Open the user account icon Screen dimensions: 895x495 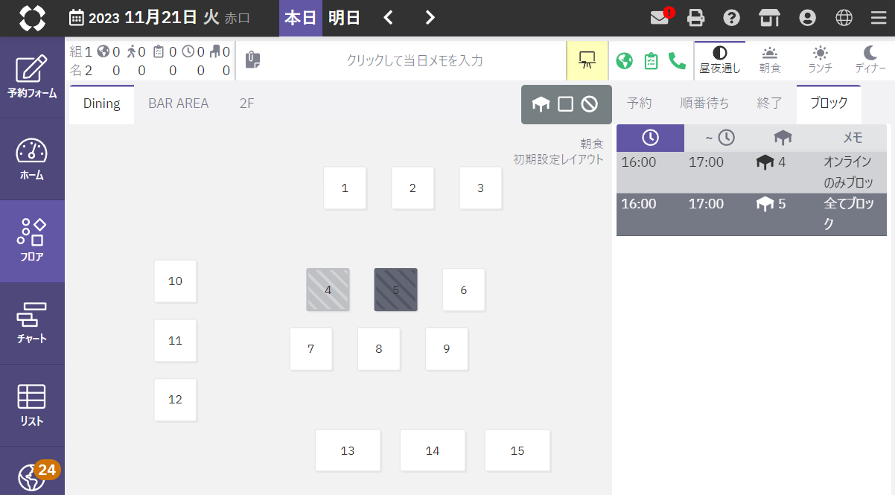point(806,18)
